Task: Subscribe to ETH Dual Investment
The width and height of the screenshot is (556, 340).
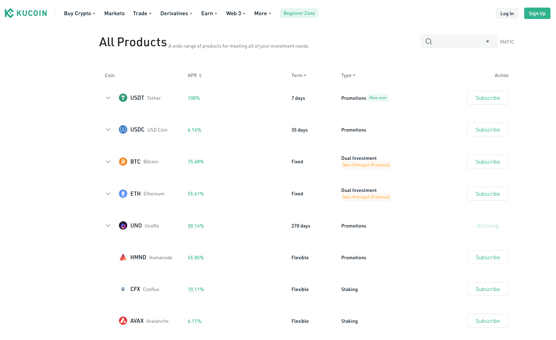Action: click(x=488, y=194)
